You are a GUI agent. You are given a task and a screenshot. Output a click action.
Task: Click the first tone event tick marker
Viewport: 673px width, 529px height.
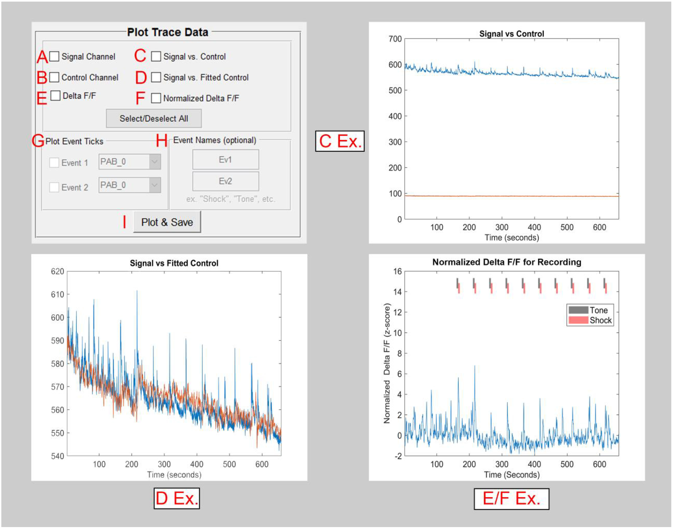(457, 283)
